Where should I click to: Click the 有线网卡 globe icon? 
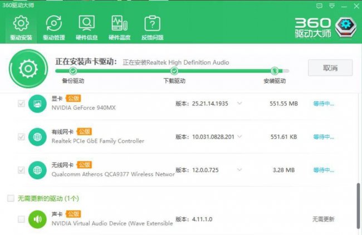(37, 137)
